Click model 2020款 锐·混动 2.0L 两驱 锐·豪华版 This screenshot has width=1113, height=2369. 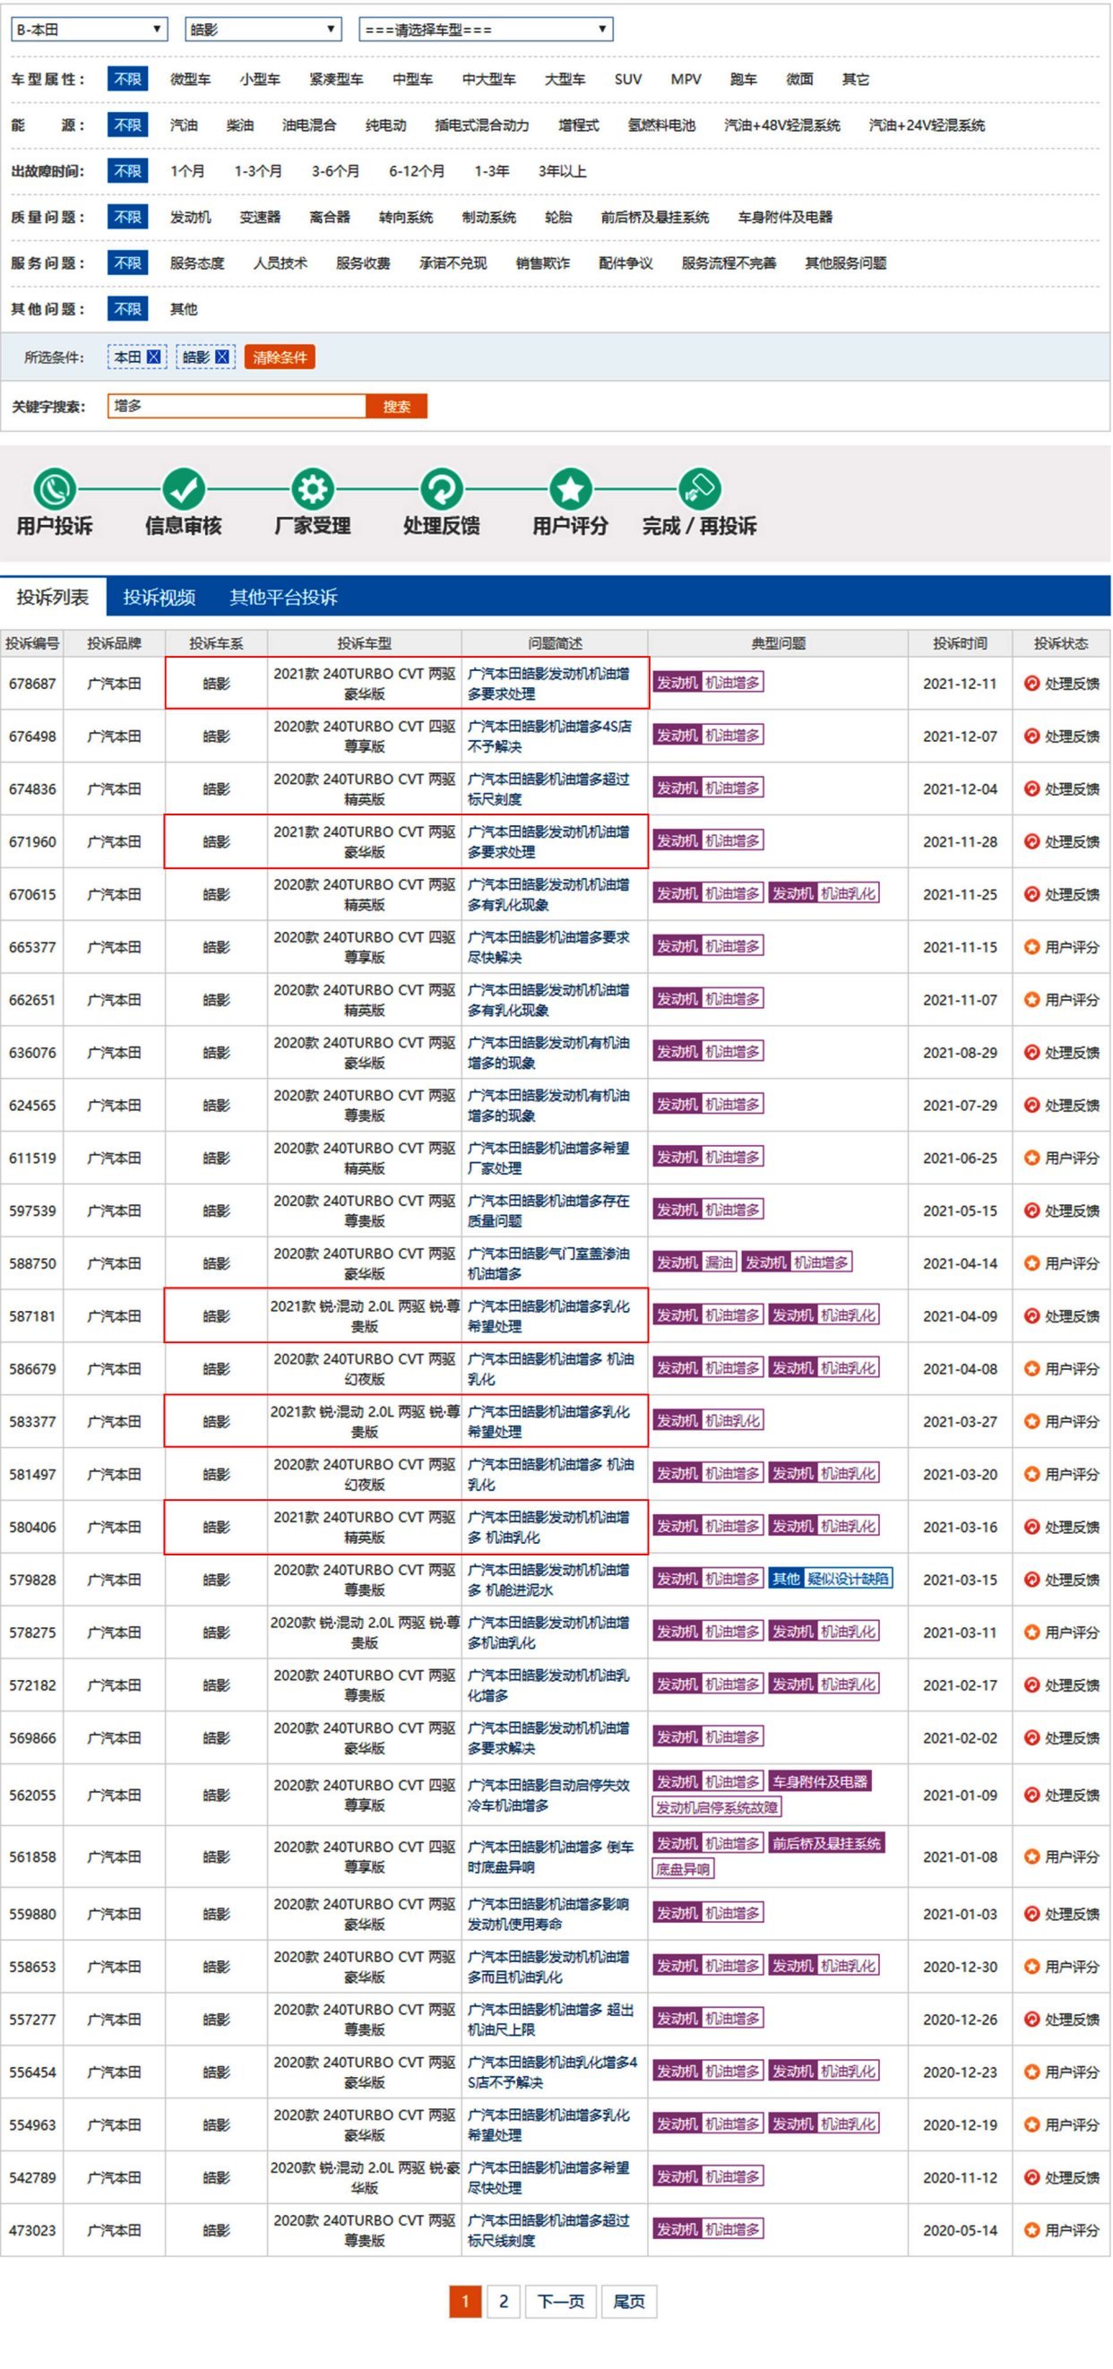[x=364, y=2176]
